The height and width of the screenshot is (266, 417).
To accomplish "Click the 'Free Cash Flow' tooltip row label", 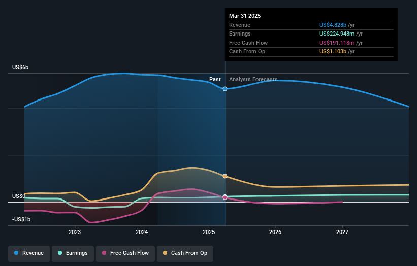I will (248, 43).
